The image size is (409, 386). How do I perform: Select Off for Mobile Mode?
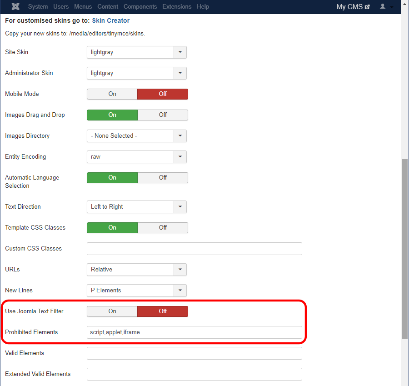click(163, 94)
